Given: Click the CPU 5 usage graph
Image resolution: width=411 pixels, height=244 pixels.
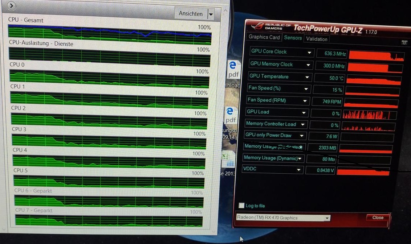Looking at the screenshot, I should coord(109,182).
